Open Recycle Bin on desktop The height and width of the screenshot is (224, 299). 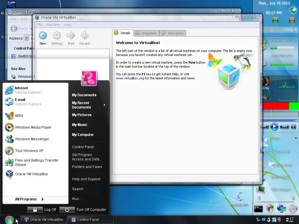tap(239, 199)
